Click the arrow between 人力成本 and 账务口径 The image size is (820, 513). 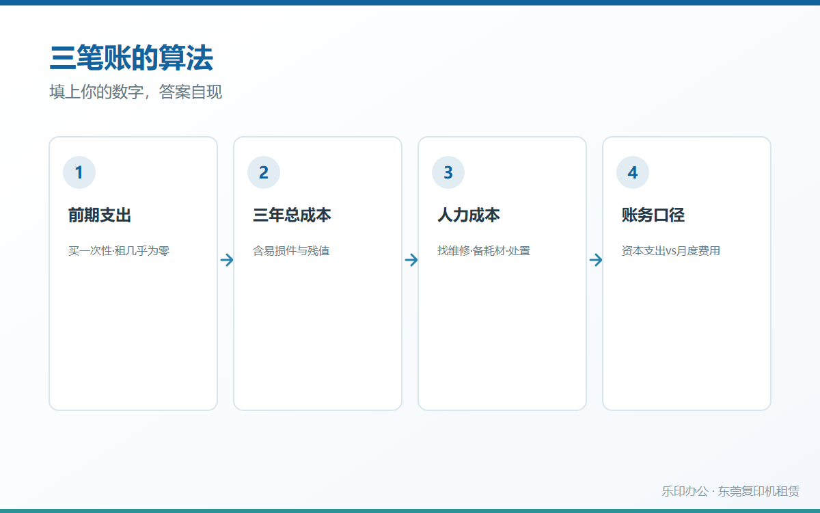coord(596,260)
